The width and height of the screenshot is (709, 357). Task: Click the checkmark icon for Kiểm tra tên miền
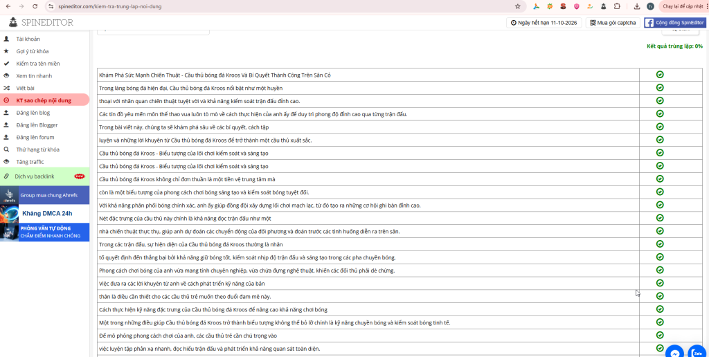click(x=6, y=64)
